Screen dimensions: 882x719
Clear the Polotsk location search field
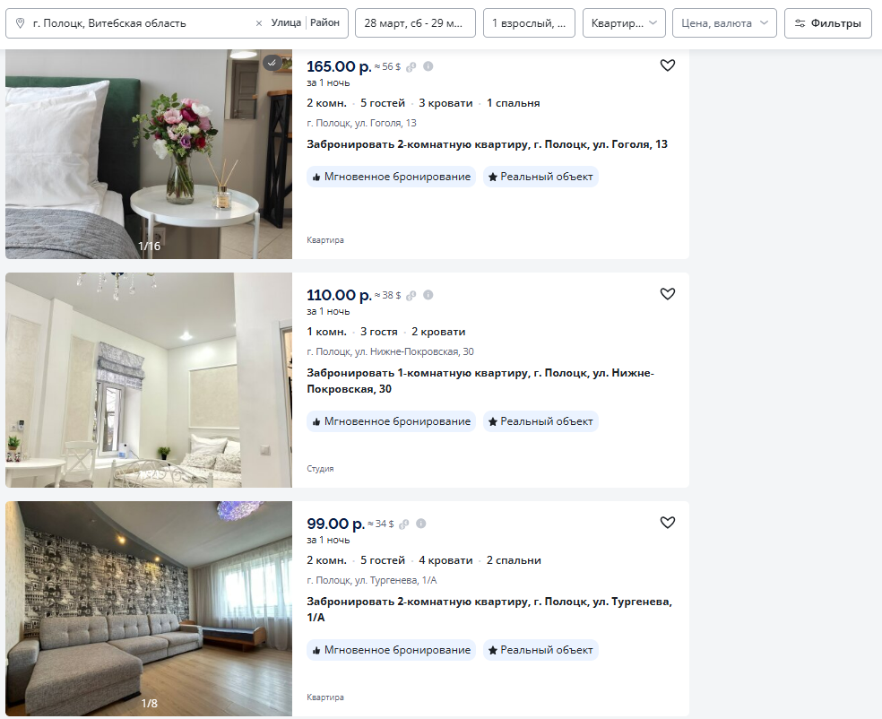(259, 23)
